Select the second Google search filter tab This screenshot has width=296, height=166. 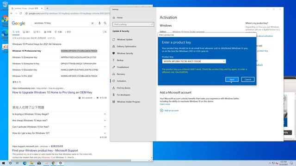(26, 32)
